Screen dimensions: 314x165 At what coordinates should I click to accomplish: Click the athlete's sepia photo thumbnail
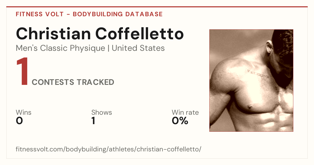point(251,80)
